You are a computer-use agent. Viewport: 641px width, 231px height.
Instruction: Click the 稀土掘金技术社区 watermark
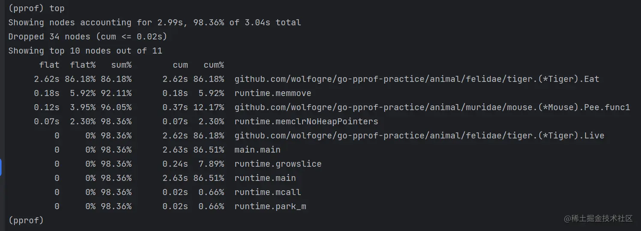pyautogui.click(x=598, y=219)
